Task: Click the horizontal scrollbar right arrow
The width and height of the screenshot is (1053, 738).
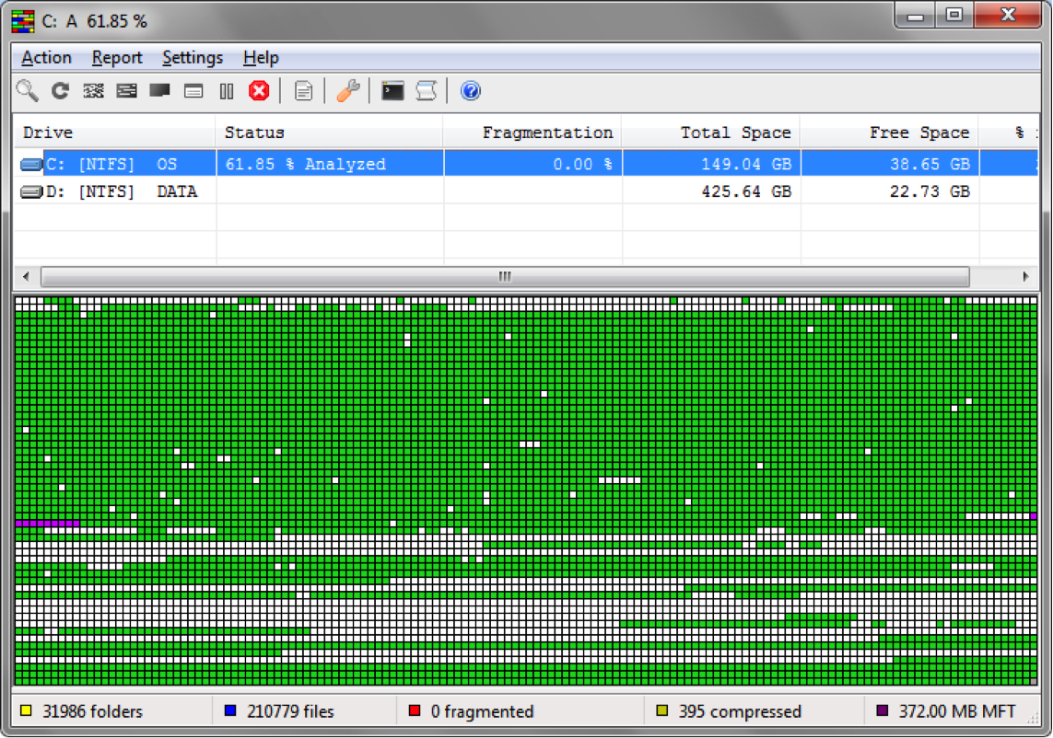Action: (x=1025, y=276)
